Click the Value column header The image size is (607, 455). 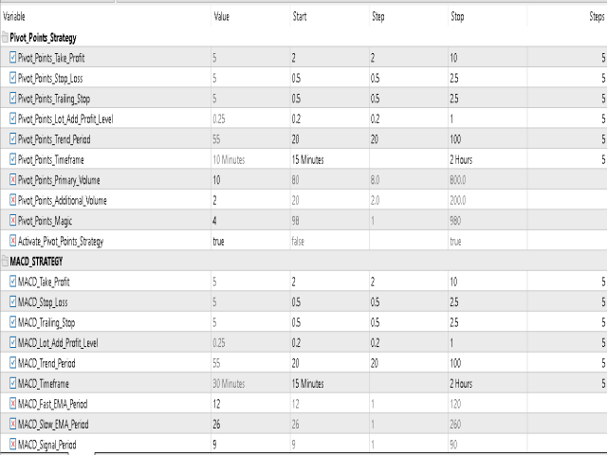221,17
